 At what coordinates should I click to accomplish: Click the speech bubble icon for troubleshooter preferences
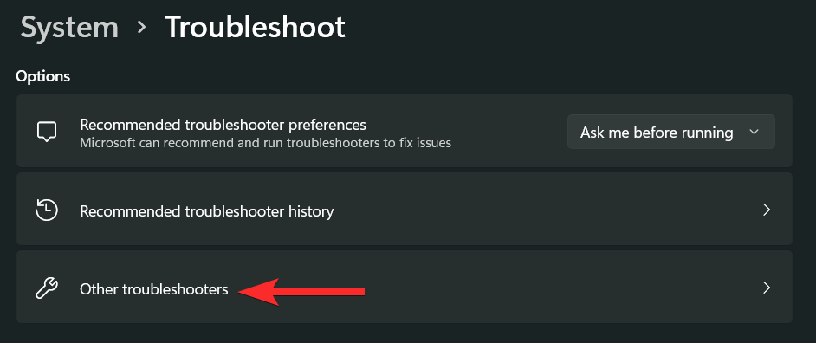click(47, 132)
